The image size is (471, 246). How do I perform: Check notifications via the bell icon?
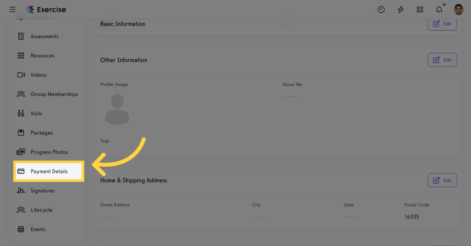pos(439,9)
